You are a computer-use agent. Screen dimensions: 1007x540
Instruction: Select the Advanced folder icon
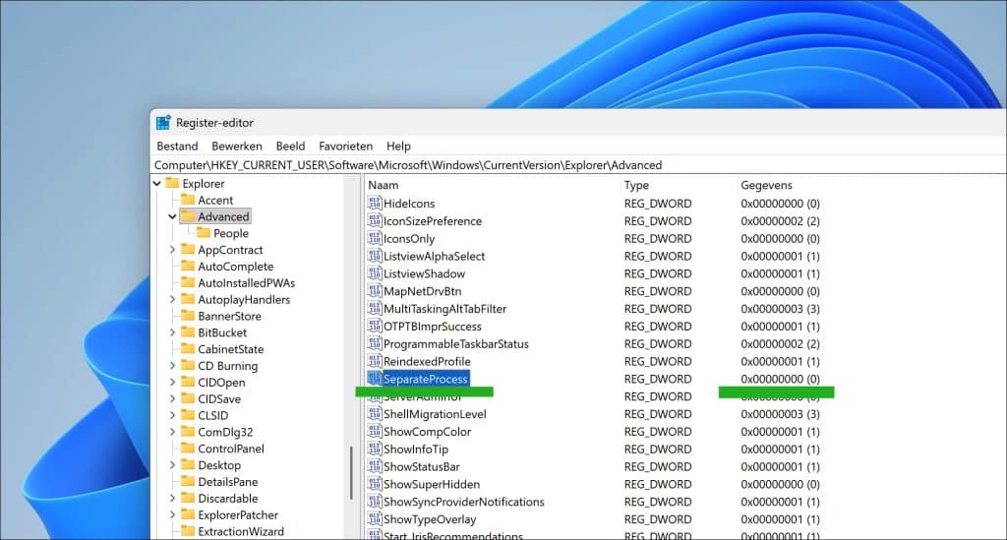(188, 216)
